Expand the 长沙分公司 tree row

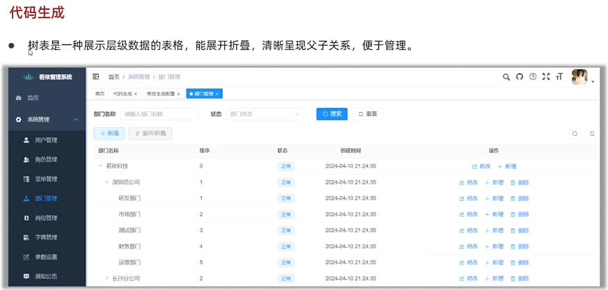(107, 278)
